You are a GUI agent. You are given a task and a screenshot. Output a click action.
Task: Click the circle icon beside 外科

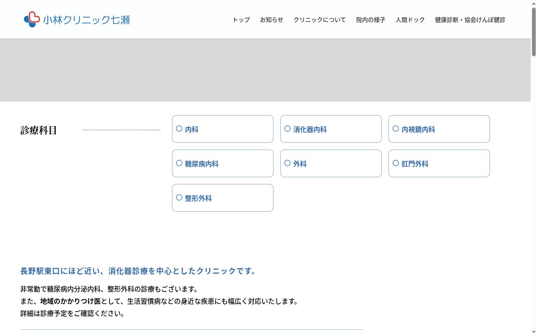point(287,163)
